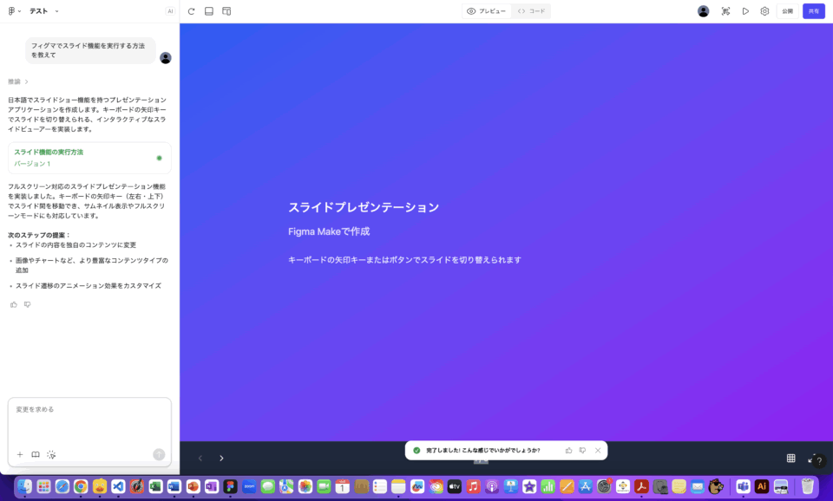Click the 公開 publish button
Viewport: 833px width, 501px height.
787,11
